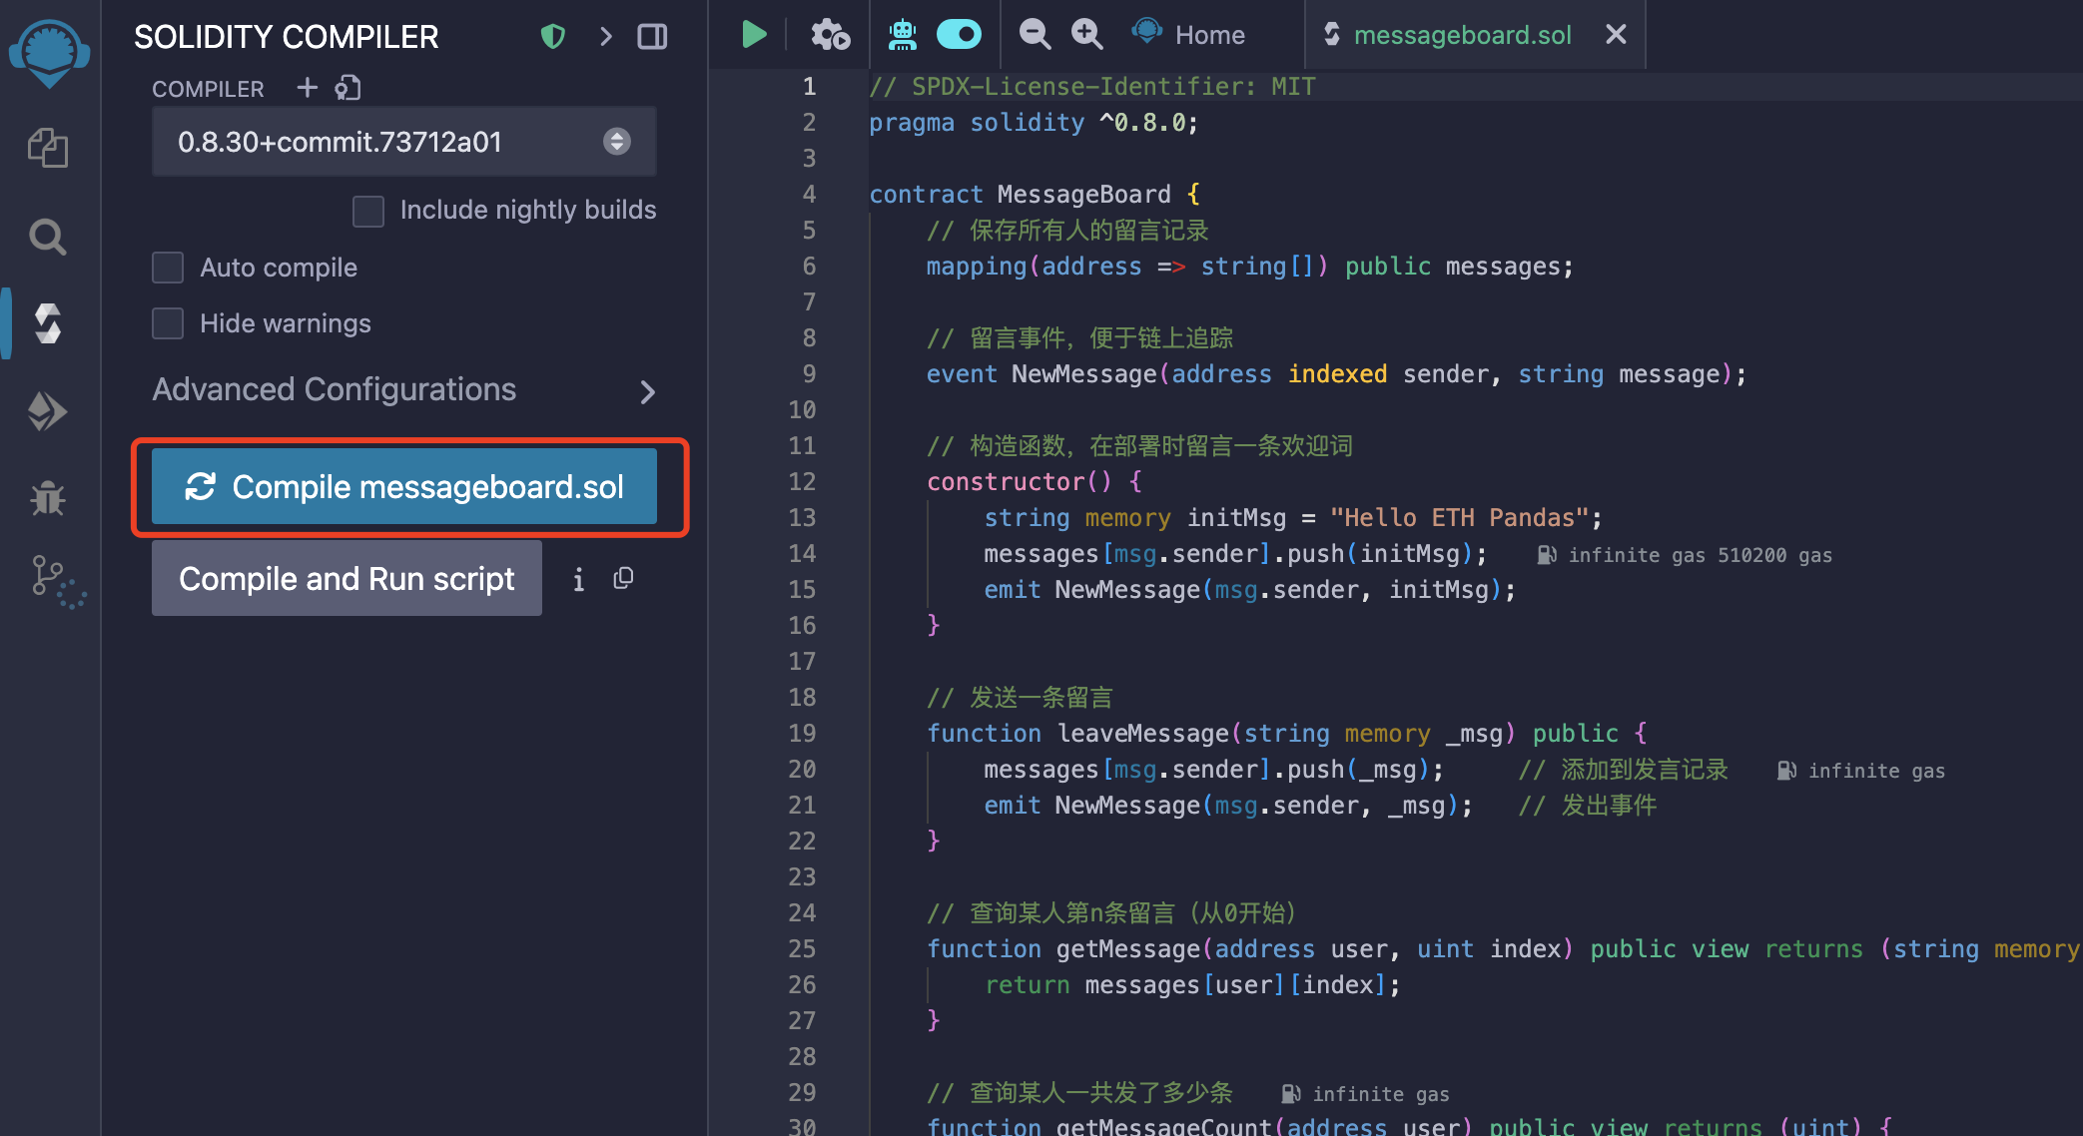This screenshot has height=1136, width=2083.
Task: Switch to the Home tab
Action: (x=1187, y=35)
